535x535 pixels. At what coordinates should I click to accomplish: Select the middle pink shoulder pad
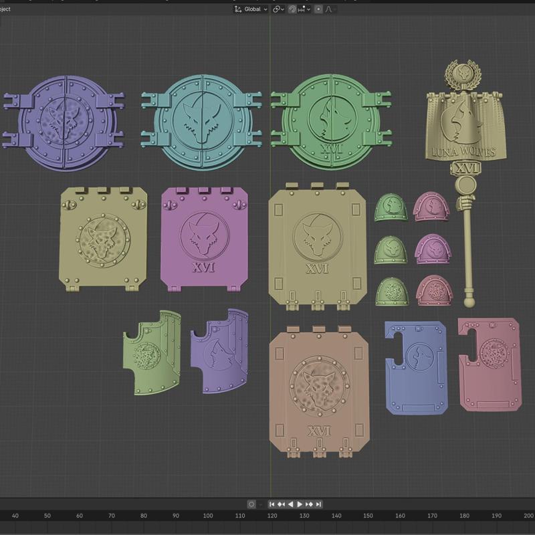tap(433, 249)
